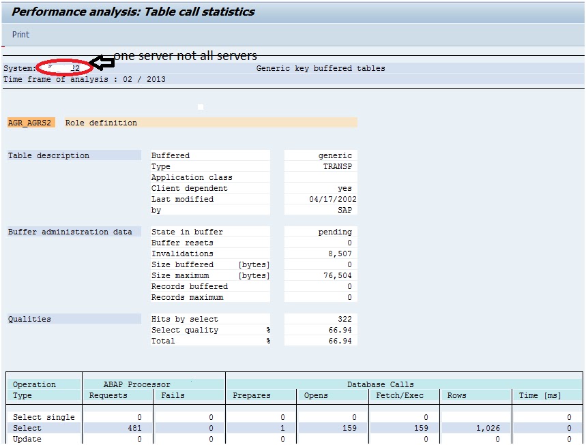Viewport: 586px width, 445px height.
Task: Click the Print button
Action: [x=20, y=34]
